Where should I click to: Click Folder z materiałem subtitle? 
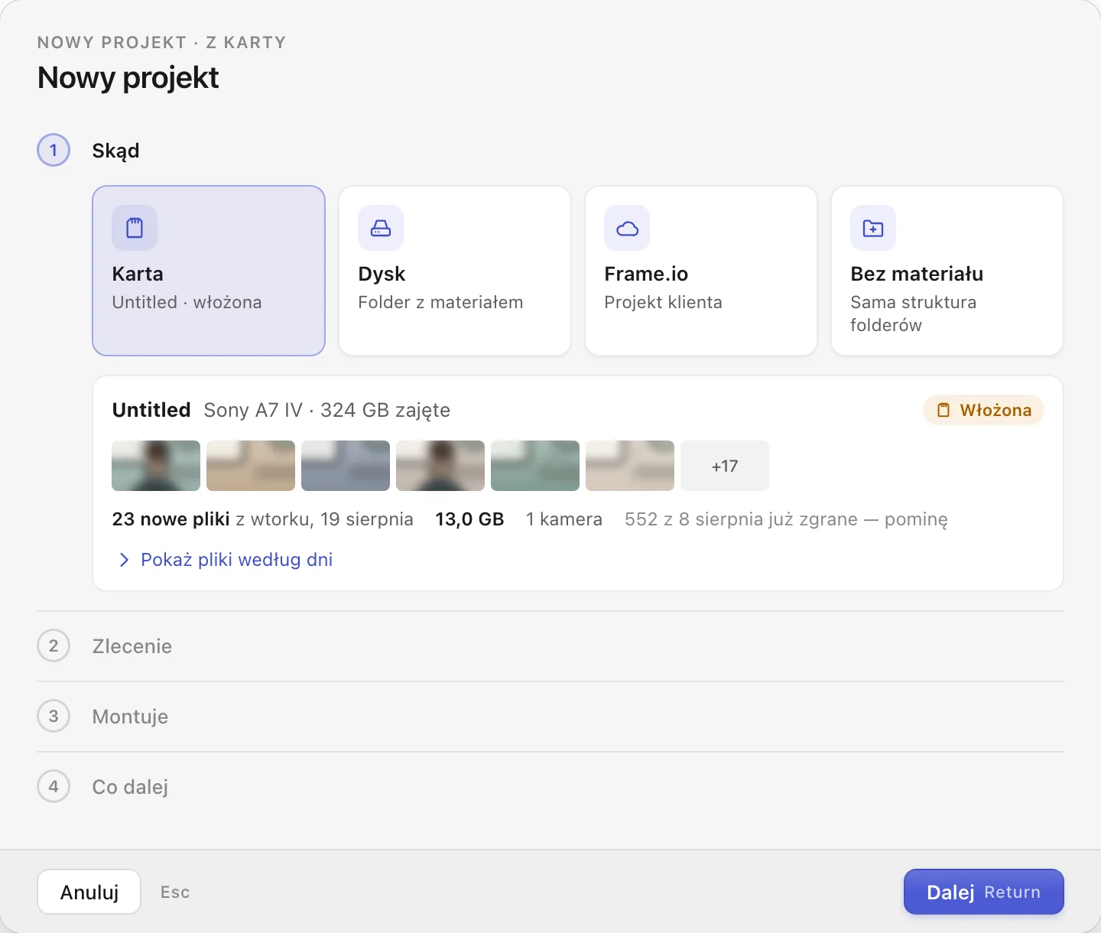tap(440, 302)
